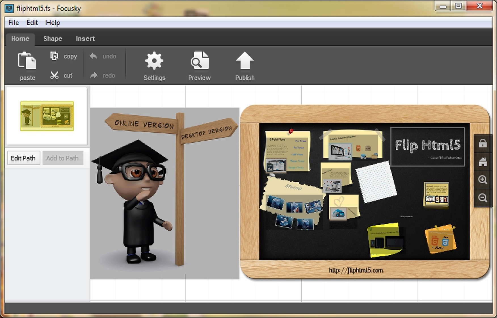Publish the presentation with the arrow icon

(245, 60)
